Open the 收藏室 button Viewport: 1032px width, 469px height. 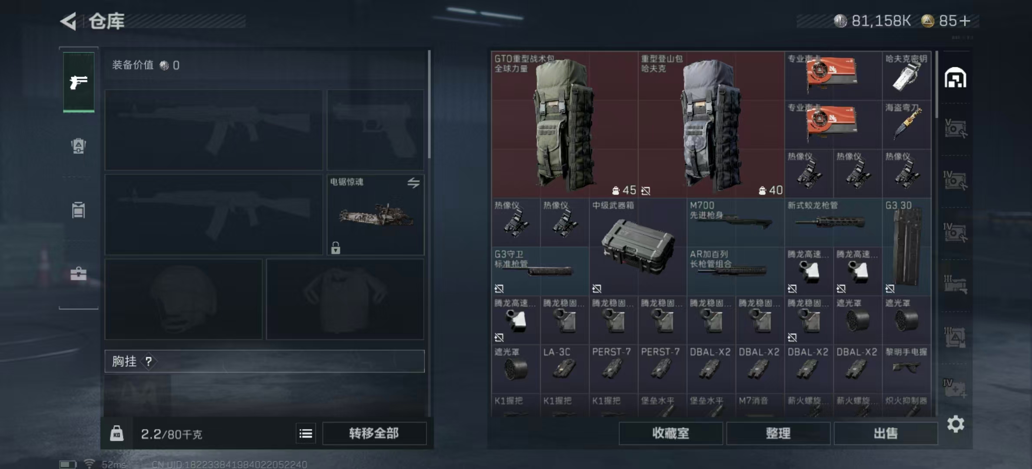[x=671, y=433]
